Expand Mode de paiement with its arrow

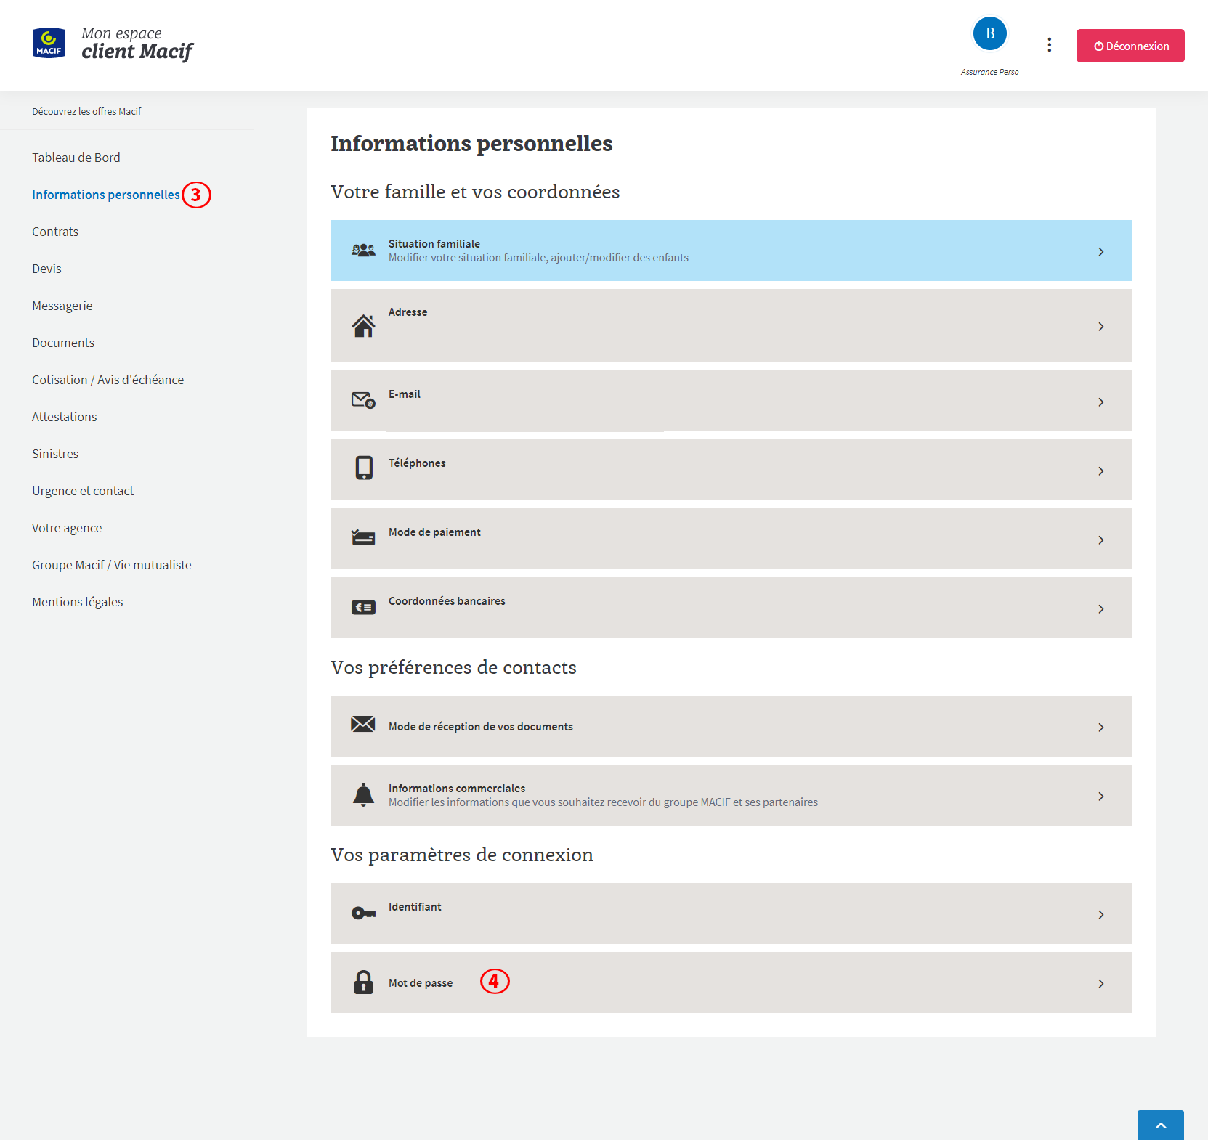click(1100, 540)
